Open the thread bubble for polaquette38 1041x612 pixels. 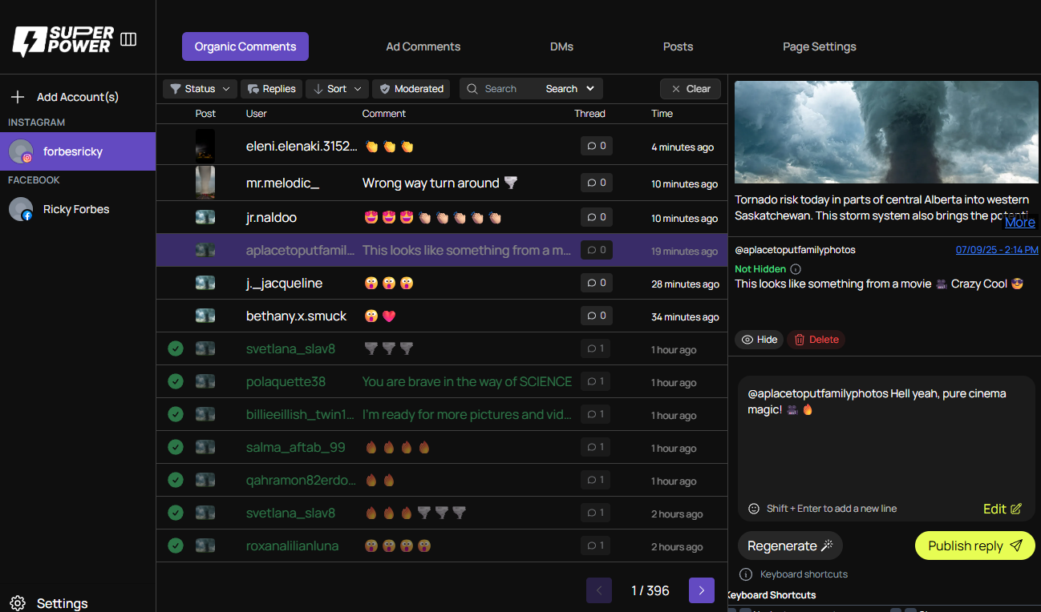597,381
